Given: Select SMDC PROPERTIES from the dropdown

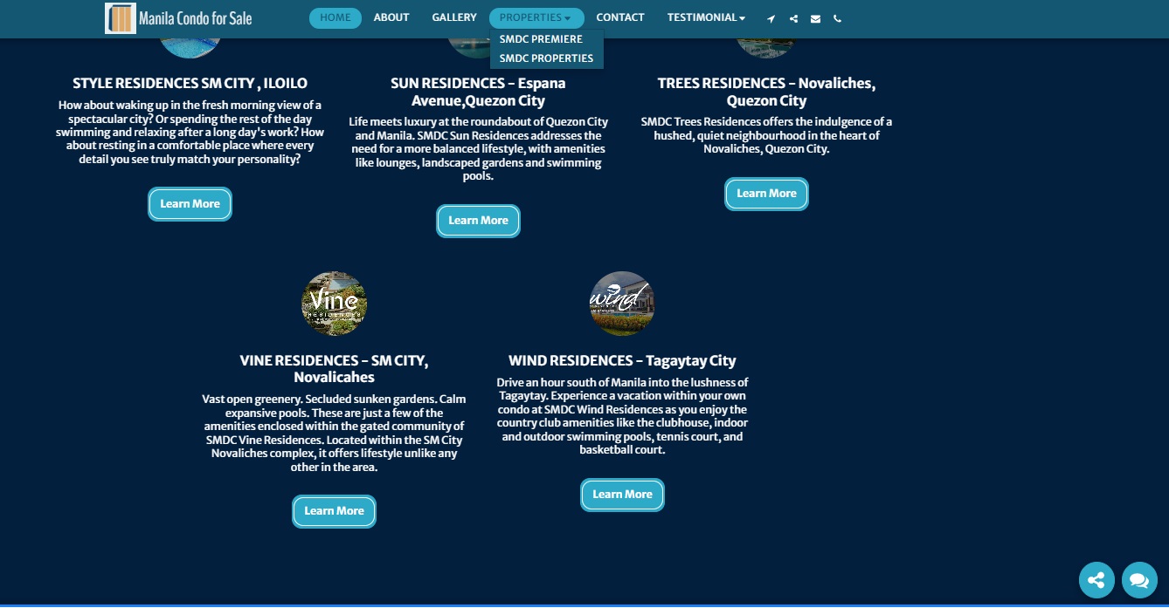Looking at the screenshot, I should (x=546, y=58).
